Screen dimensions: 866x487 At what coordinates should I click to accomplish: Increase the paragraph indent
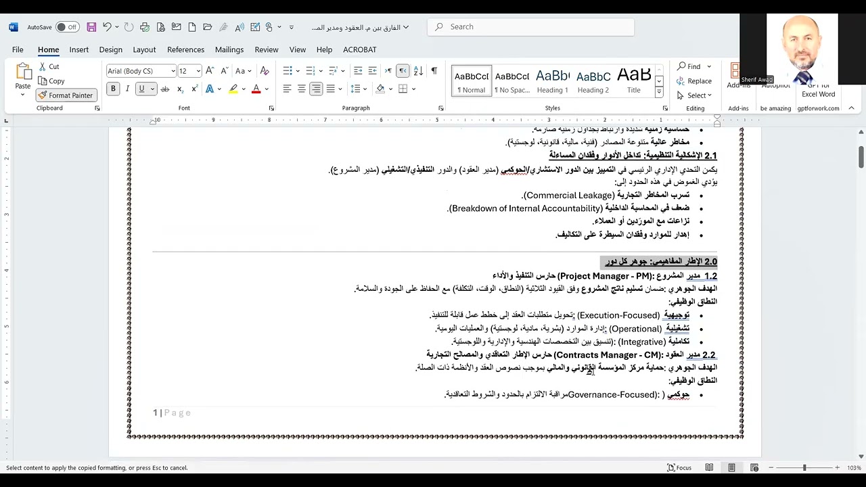373,71
